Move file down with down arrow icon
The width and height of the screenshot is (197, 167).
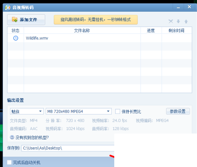178,21
